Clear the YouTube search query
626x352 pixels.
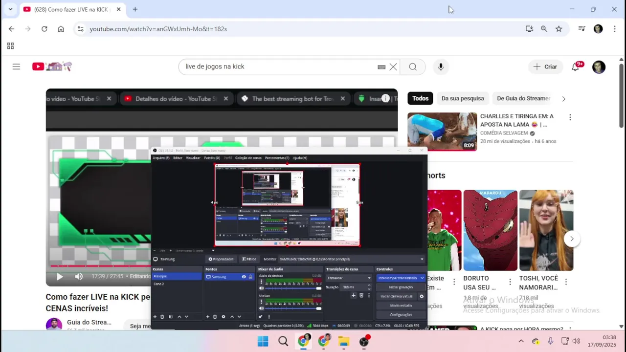click(x=393, y=67)
